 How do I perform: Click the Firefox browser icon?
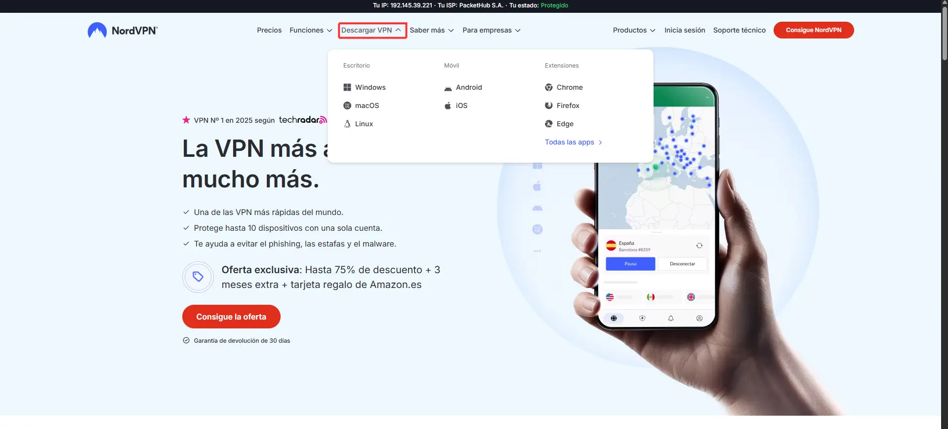(x=549, y=106)
